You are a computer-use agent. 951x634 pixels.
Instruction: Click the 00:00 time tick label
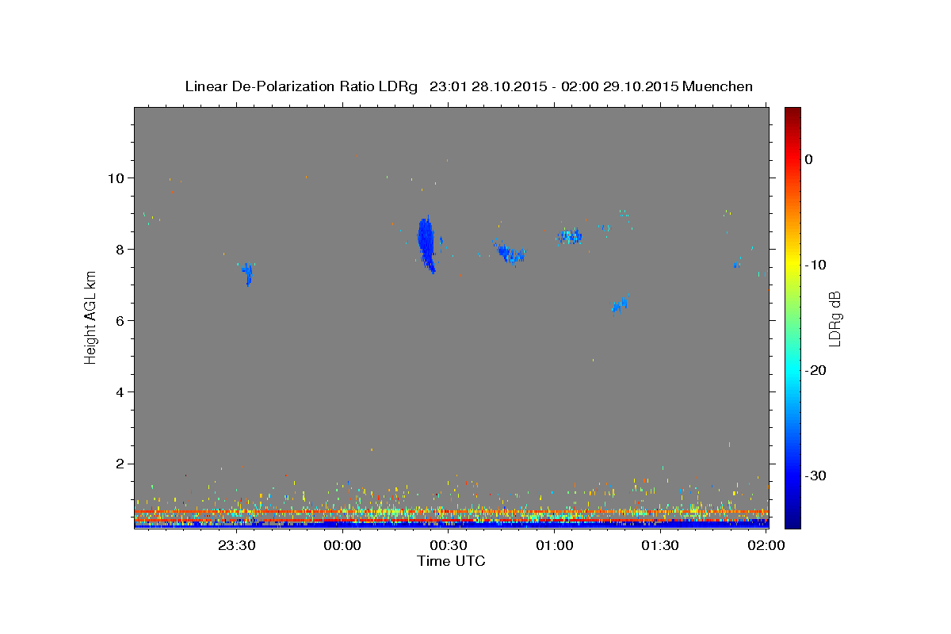343,546
